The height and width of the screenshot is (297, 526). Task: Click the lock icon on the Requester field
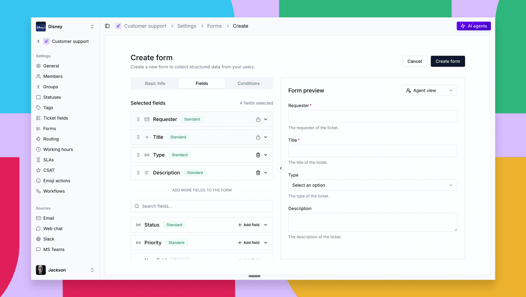click(x=258, y=119)
